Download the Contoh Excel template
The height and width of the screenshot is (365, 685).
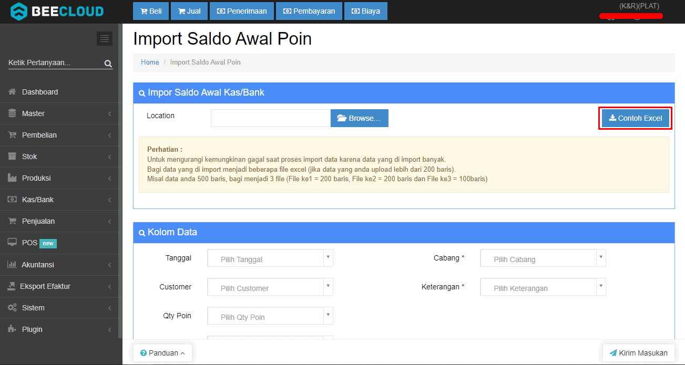(635, 118)
